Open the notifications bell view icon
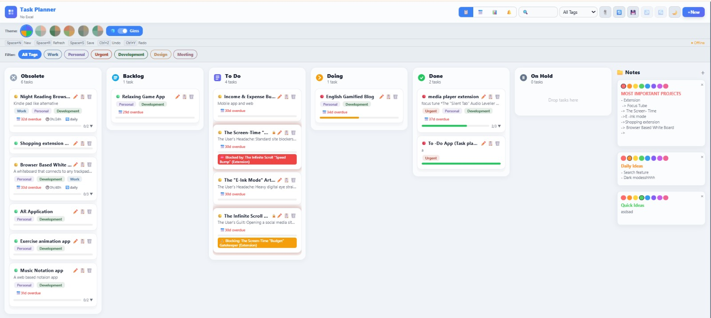Screen dimensions: 711x318 coord(509,12)
